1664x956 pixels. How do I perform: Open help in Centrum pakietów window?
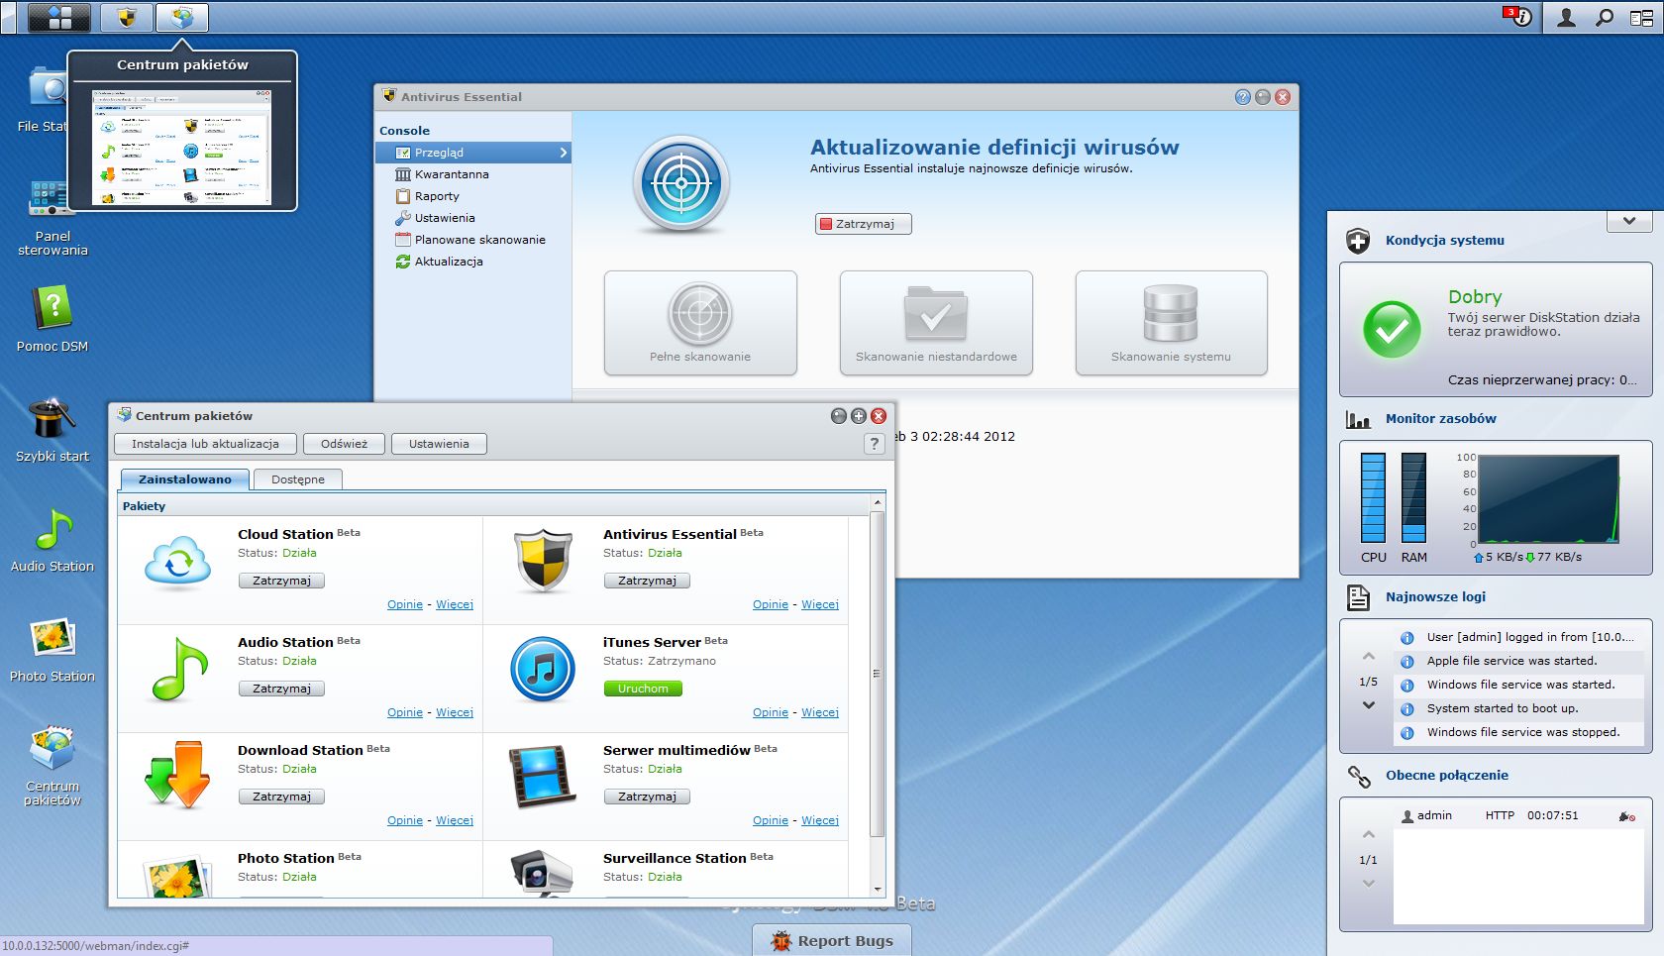[x=874, y=444]
